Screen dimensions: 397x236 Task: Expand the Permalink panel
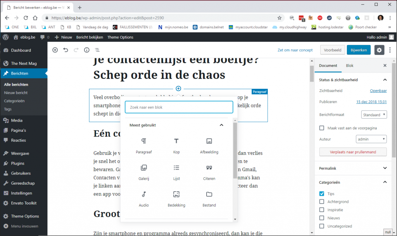click(352, 168)
